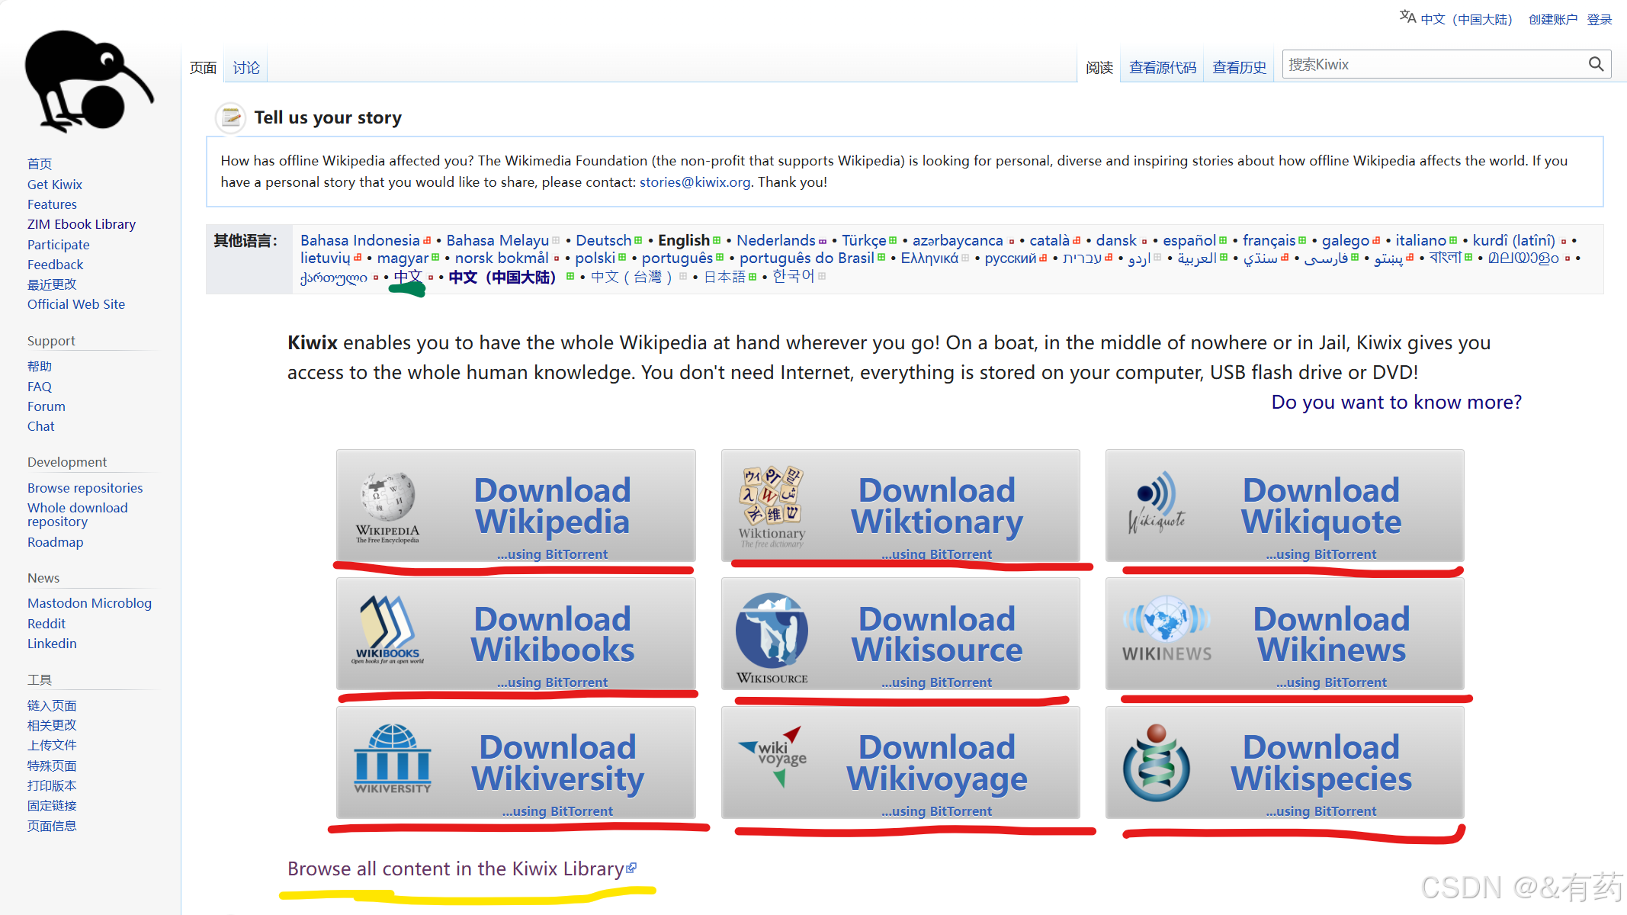Open the stories@kiwix.org email link

(695, 182)
